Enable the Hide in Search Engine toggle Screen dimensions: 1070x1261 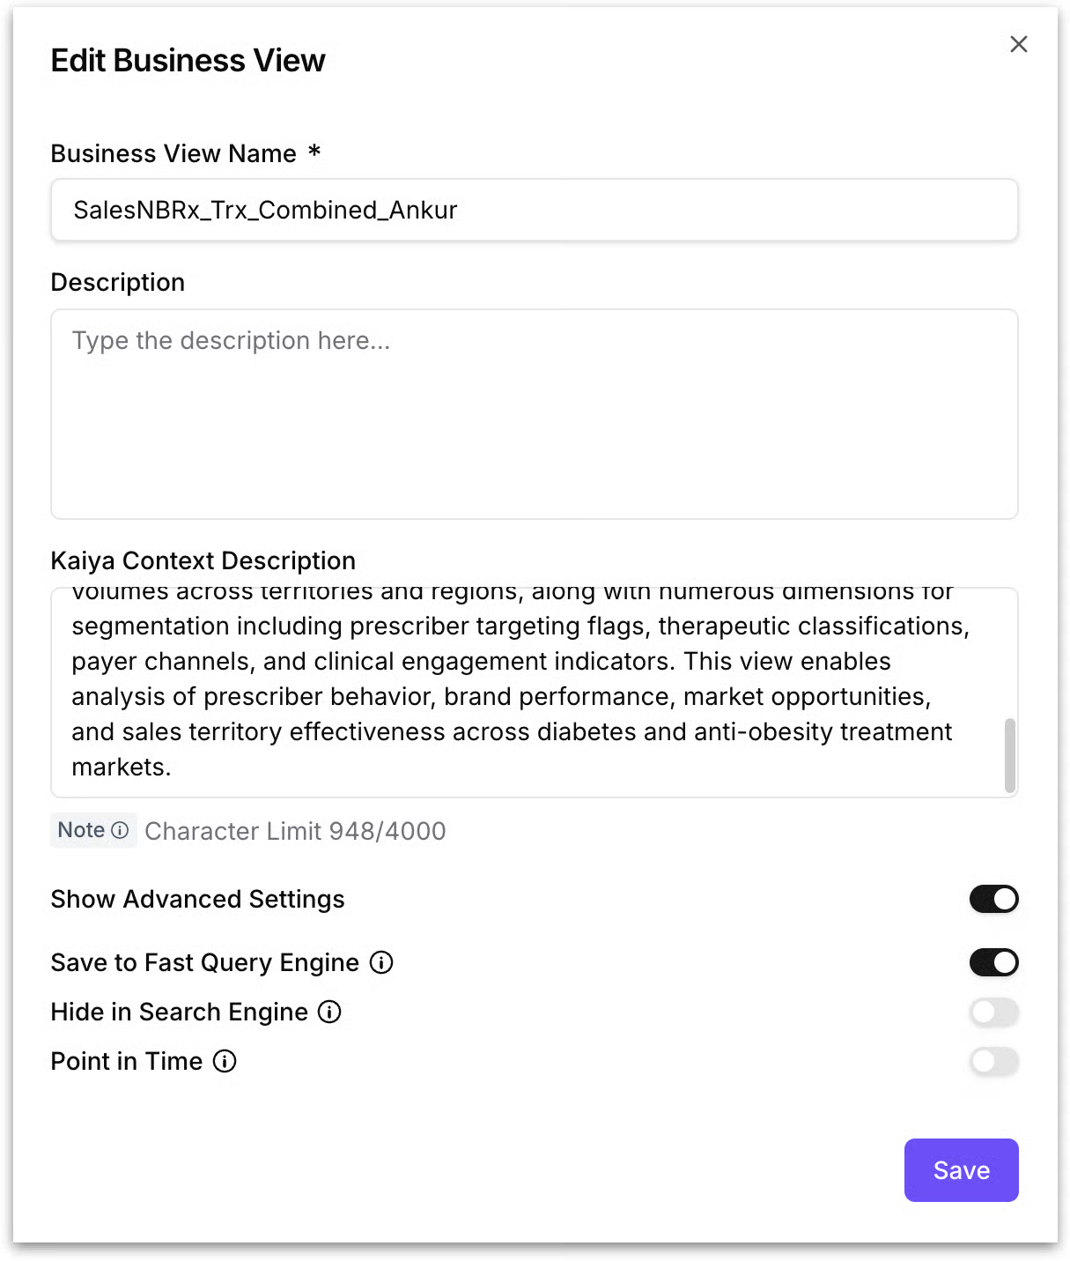[x=993, y=1012]
